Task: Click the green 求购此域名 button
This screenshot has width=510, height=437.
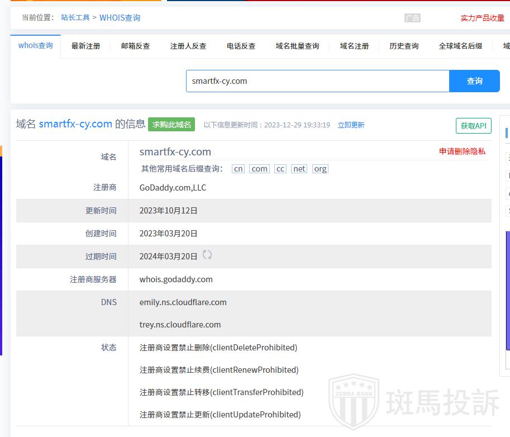Action: click(x=171, y=125)
